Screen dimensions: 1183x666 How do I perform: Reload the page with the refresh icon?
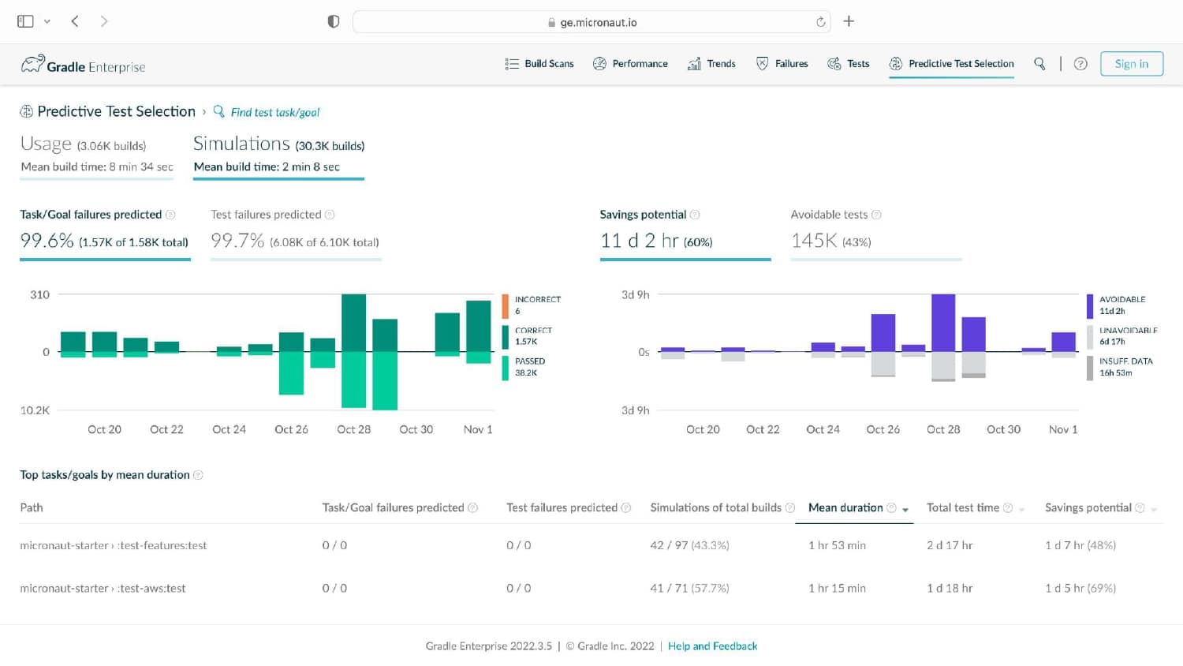821,22
